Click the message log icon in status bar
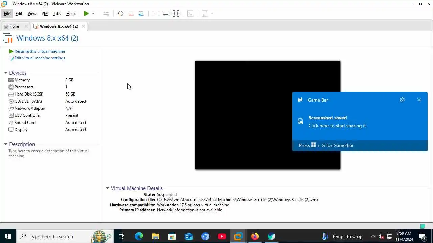Viewport: 433px width, 243px height. 423,226
